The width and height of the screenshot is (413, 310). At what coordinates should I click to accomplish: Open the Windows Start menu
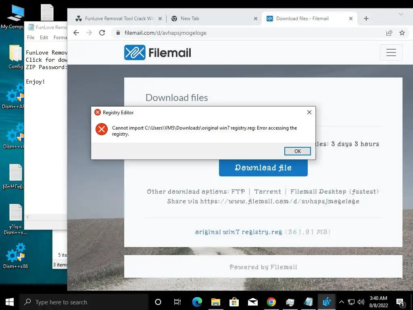[10, 302]
